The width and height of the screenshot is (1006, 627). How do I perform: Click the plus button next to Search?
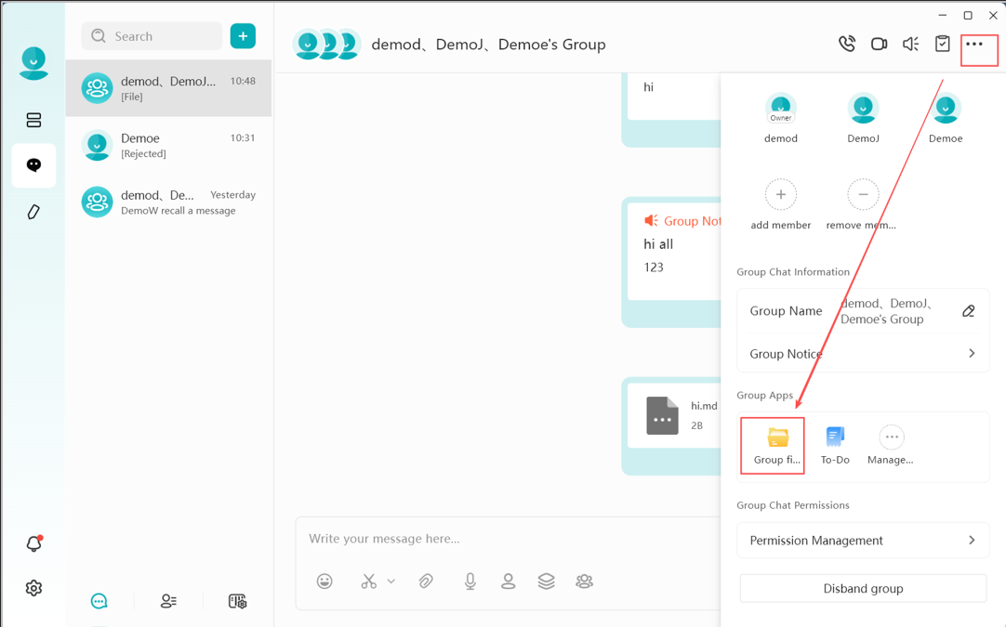click(x=243, y=36)
